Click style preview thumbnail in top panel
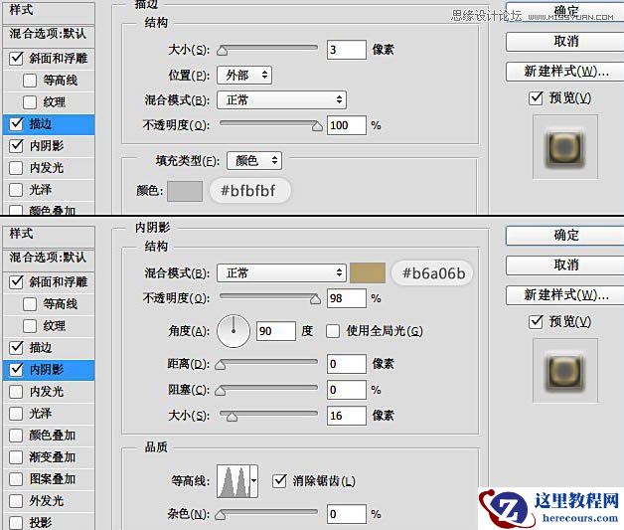 (565, 147)
